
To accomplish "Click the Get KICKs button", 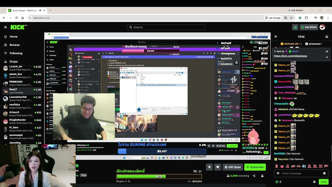I will click(309, 27).
